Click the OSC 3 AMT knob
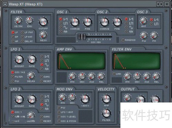Viewport: 172px width, 128px height. pyautogui.click(x=143, y=21)
